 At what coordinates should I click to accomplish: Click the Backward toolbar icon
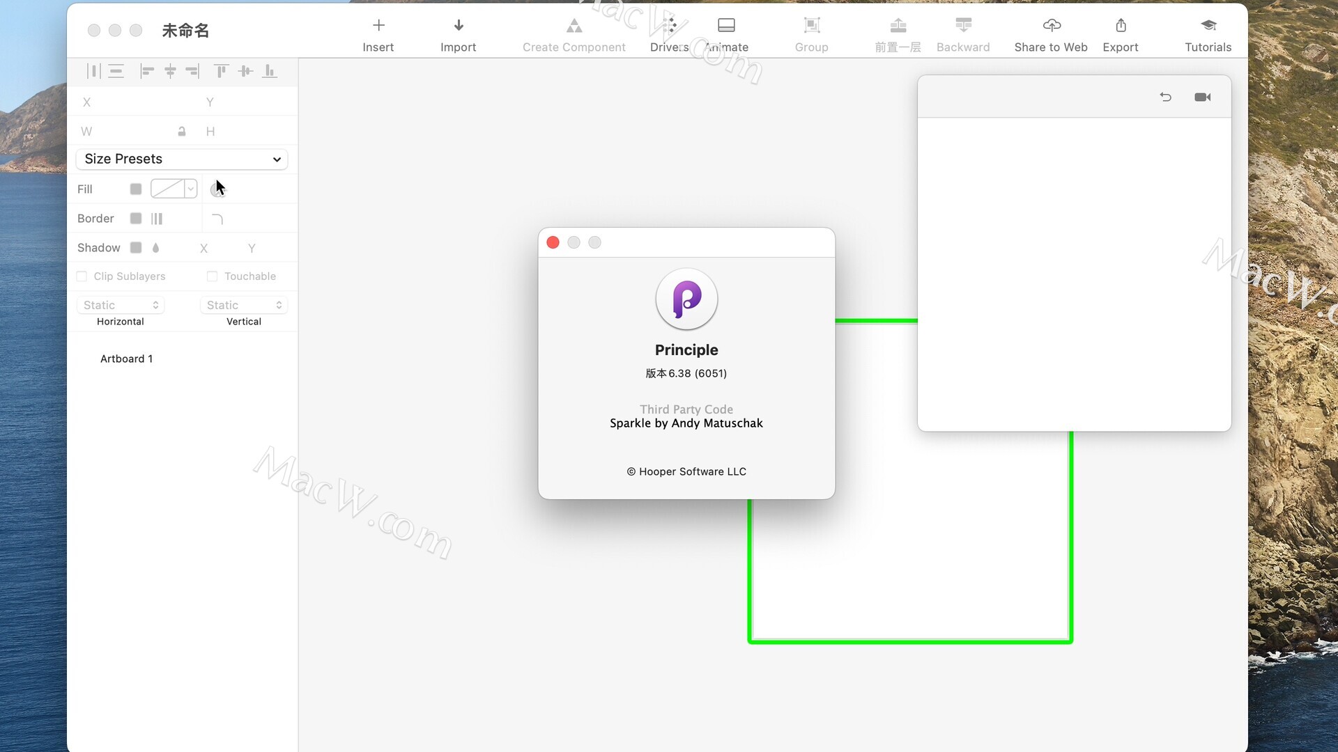963,26
